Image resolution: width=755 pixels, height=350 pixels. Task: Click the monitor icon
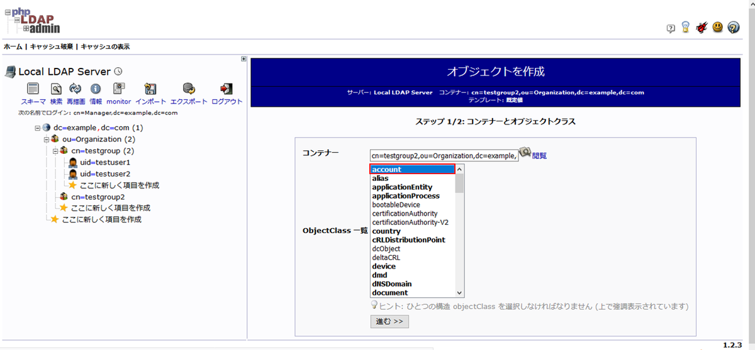click(118, 89)
